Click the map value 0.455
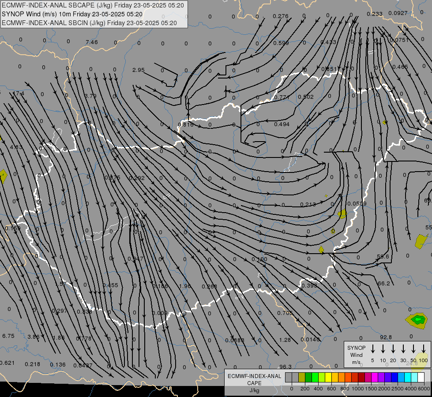The width and height of the screenshot is (432, 397). [110, 285]
